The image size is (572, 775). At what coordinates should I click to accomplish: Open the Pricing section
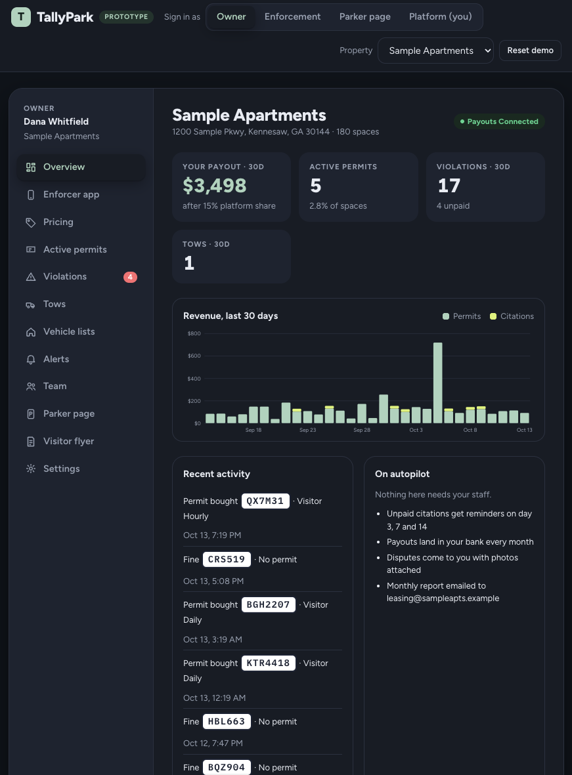point(81,222)
